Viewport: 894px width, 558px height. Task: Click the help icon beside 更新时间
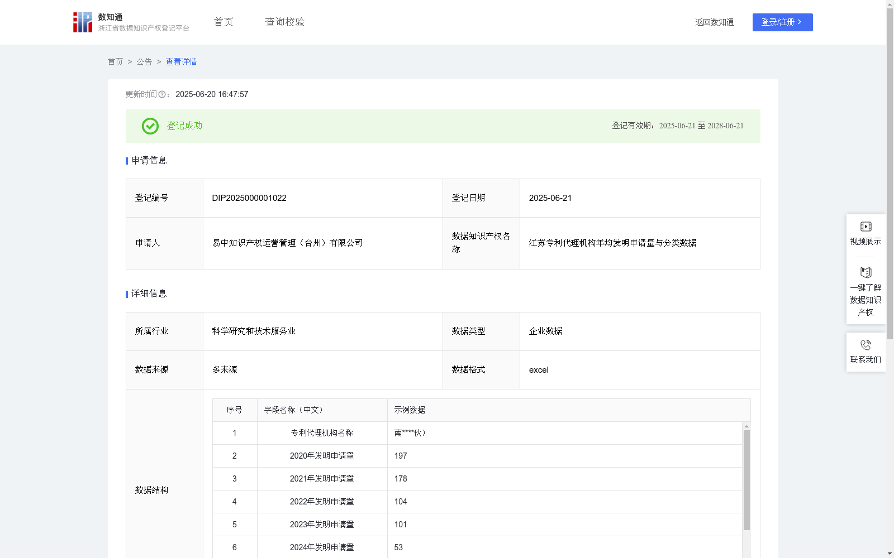[162, 94]
